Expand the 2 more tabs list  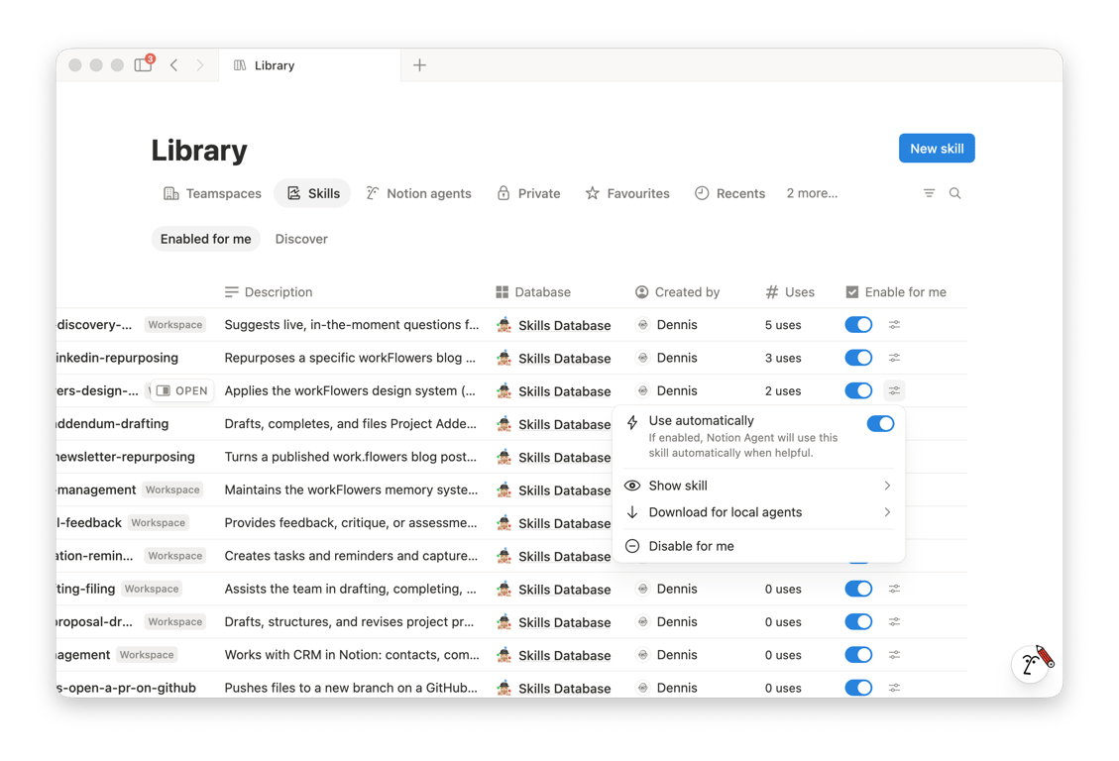pyautogui.click(x=812, y=193)
